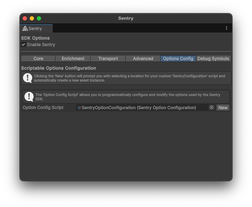This screenshot has width=252, height=207.
Task: Click the Scriptable Options Configuration heading
Action: tap(58, 68)
